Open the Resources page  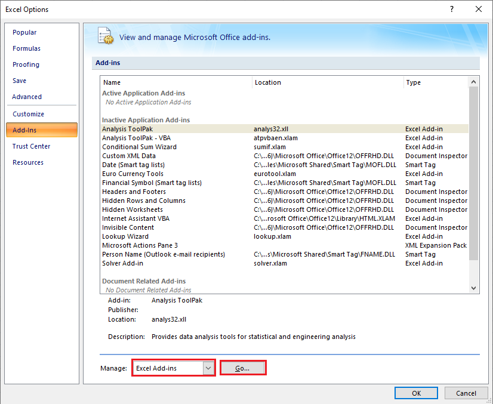(27, 162)
